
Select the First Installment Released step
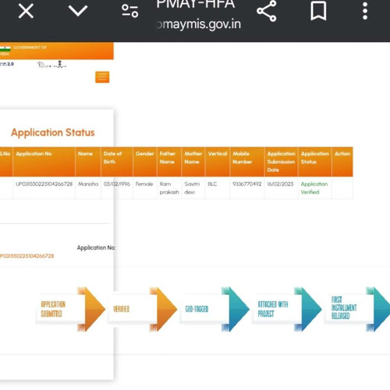coord(344,308)
